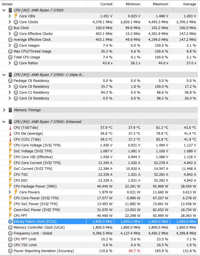Click the clock icon next to Total CPU Usage
This screenshot has width=200, height=256.
coord(10,57)
